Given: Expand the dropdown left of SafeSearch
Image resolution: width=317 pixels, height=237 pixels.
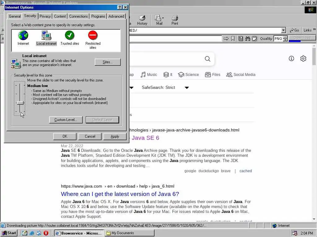Looking at the screenshot, I should 131,88.
